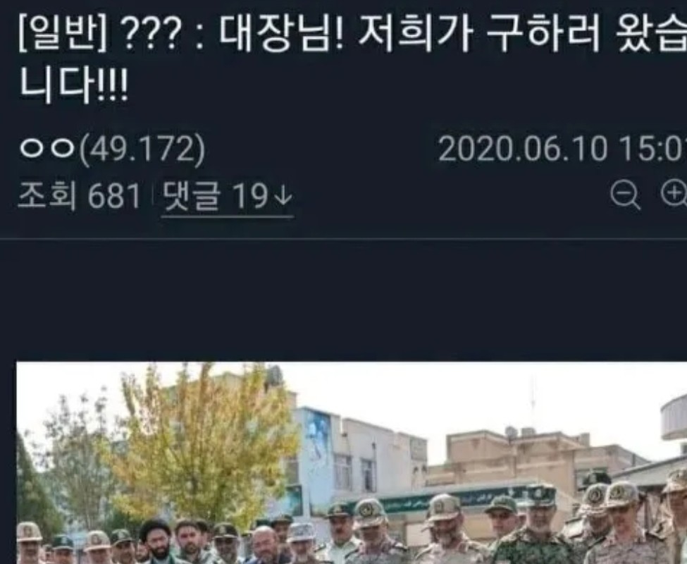Click the title's second line 니다!!!
Screen dimensions: 687x564
(x=73, y=87)
